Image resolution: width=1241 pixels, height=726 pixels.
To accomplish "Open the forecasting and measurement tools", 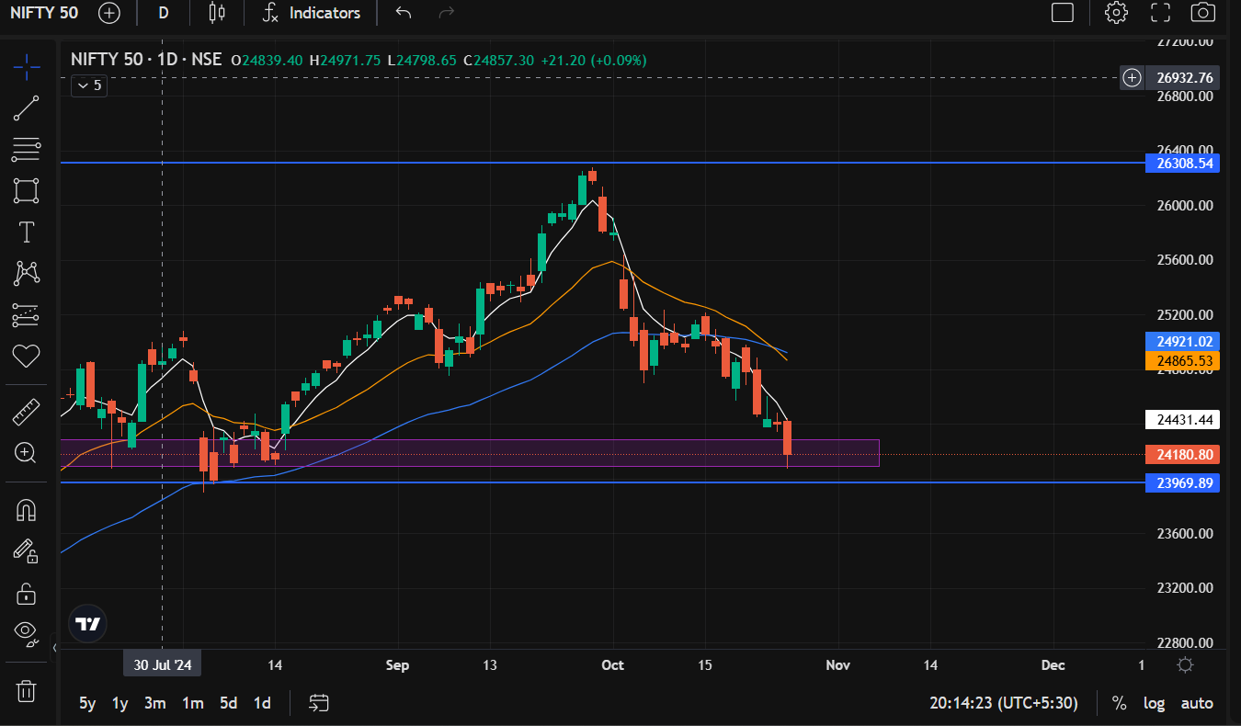I will pyautogui.click(x=27, y=315).
